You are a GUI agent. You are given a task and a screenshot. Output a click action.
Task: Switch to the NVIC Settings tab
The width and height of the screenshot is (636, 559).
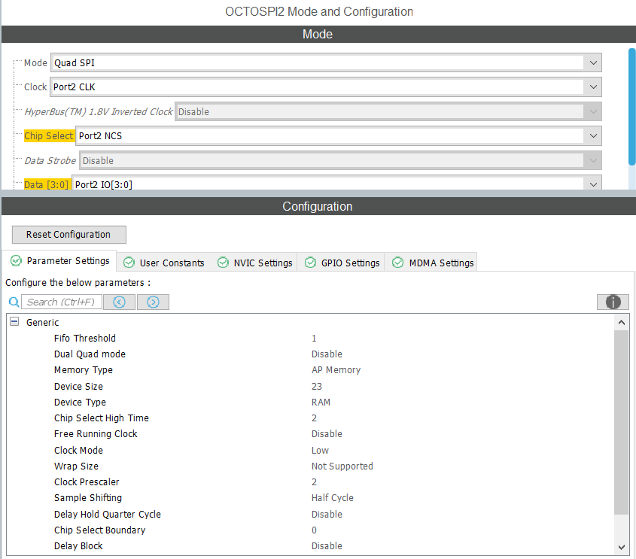[x=254, y=263]
